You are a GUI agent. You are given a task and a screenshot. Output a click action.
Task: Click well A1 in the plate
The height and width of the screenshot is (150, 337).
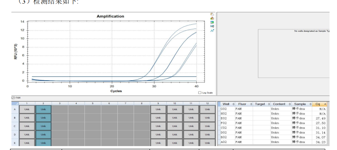point(27,109)
